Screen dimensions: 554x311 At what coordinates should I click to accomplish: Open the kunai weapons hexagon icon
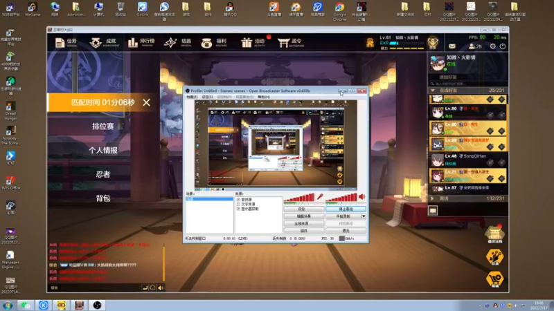point(494,257)
